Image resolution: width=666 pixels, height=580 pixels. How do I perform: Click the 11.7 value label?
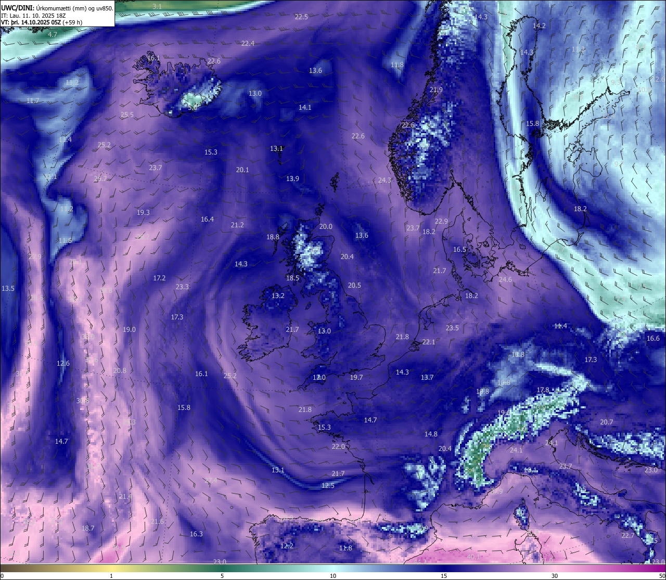33,101
